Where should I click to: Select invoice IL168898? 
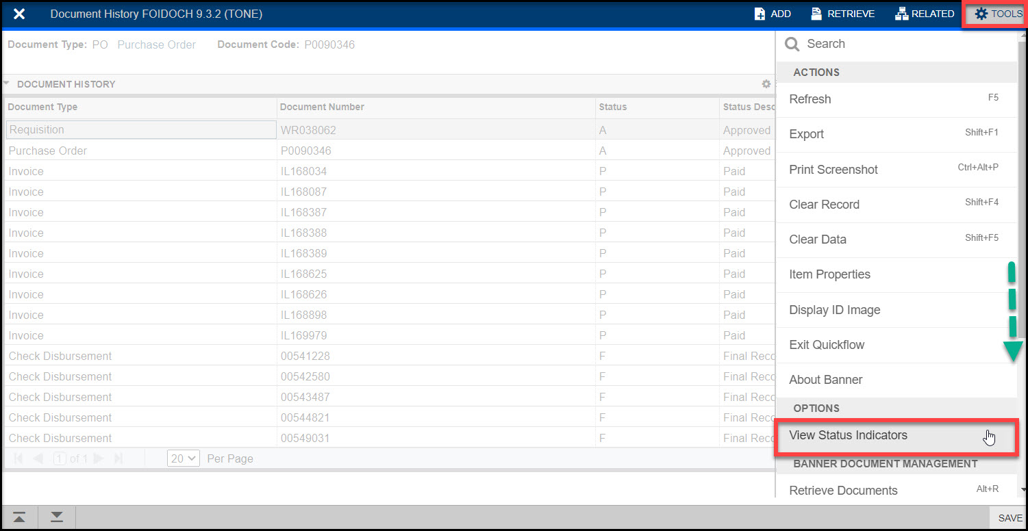[303, 315]
